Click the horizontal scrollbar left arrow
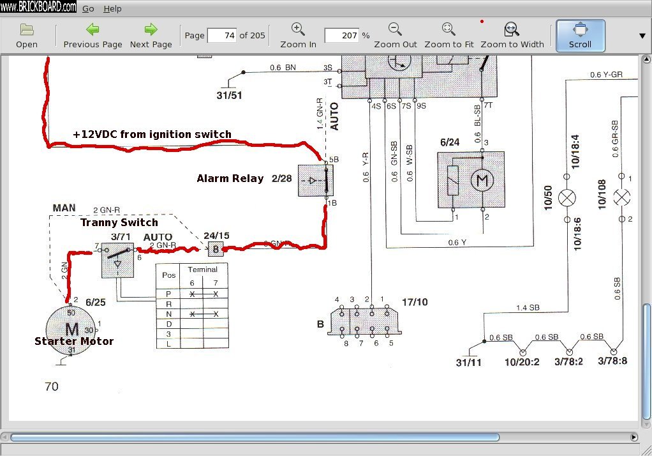The height and width of the screenshot is (456, 652). [5, 437]
